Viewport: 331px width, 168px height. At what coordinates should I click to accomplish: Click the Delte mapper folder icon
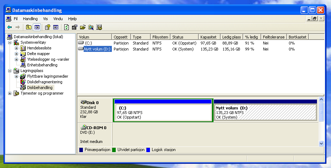click(23, 54)
